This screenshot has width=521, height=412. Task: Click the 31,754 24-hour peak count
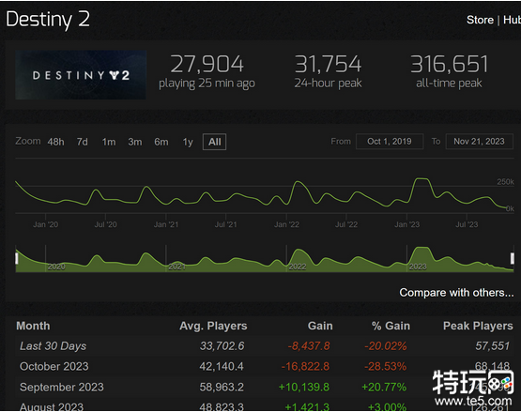click(328, 64)
